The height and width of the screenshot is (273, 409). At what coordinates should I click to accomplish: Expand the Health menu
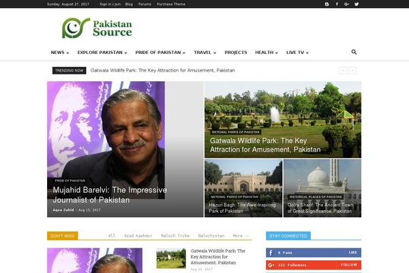[x=267, y=53]
